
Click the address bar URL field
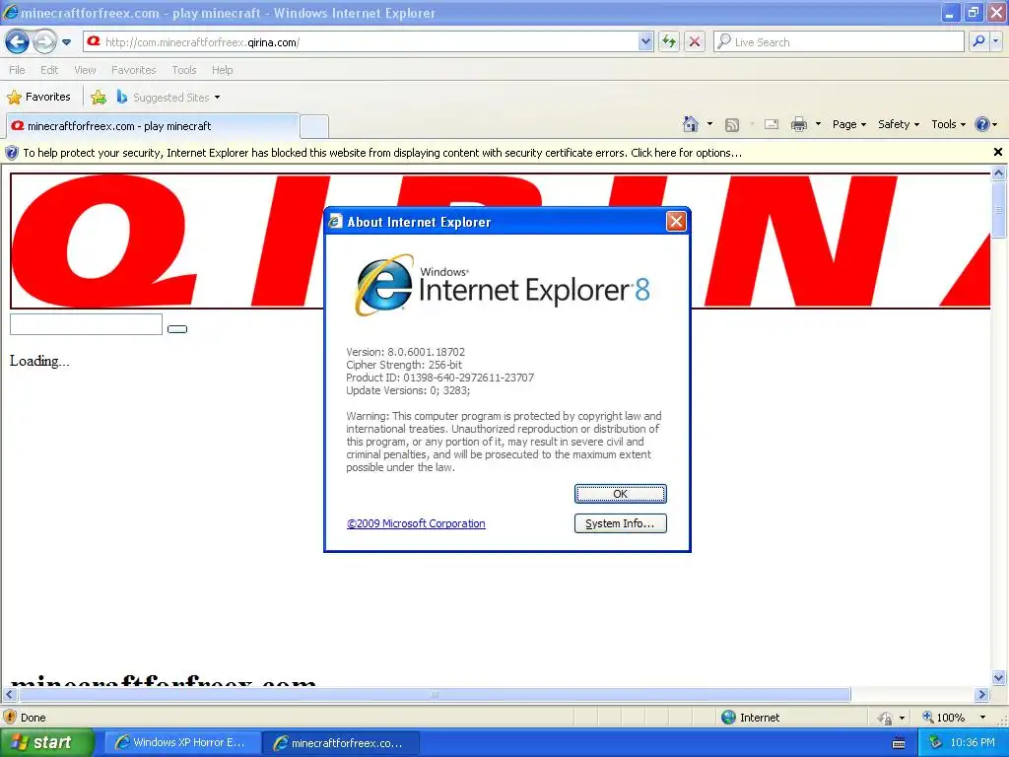pyautogui.click(x=362, y=42)
